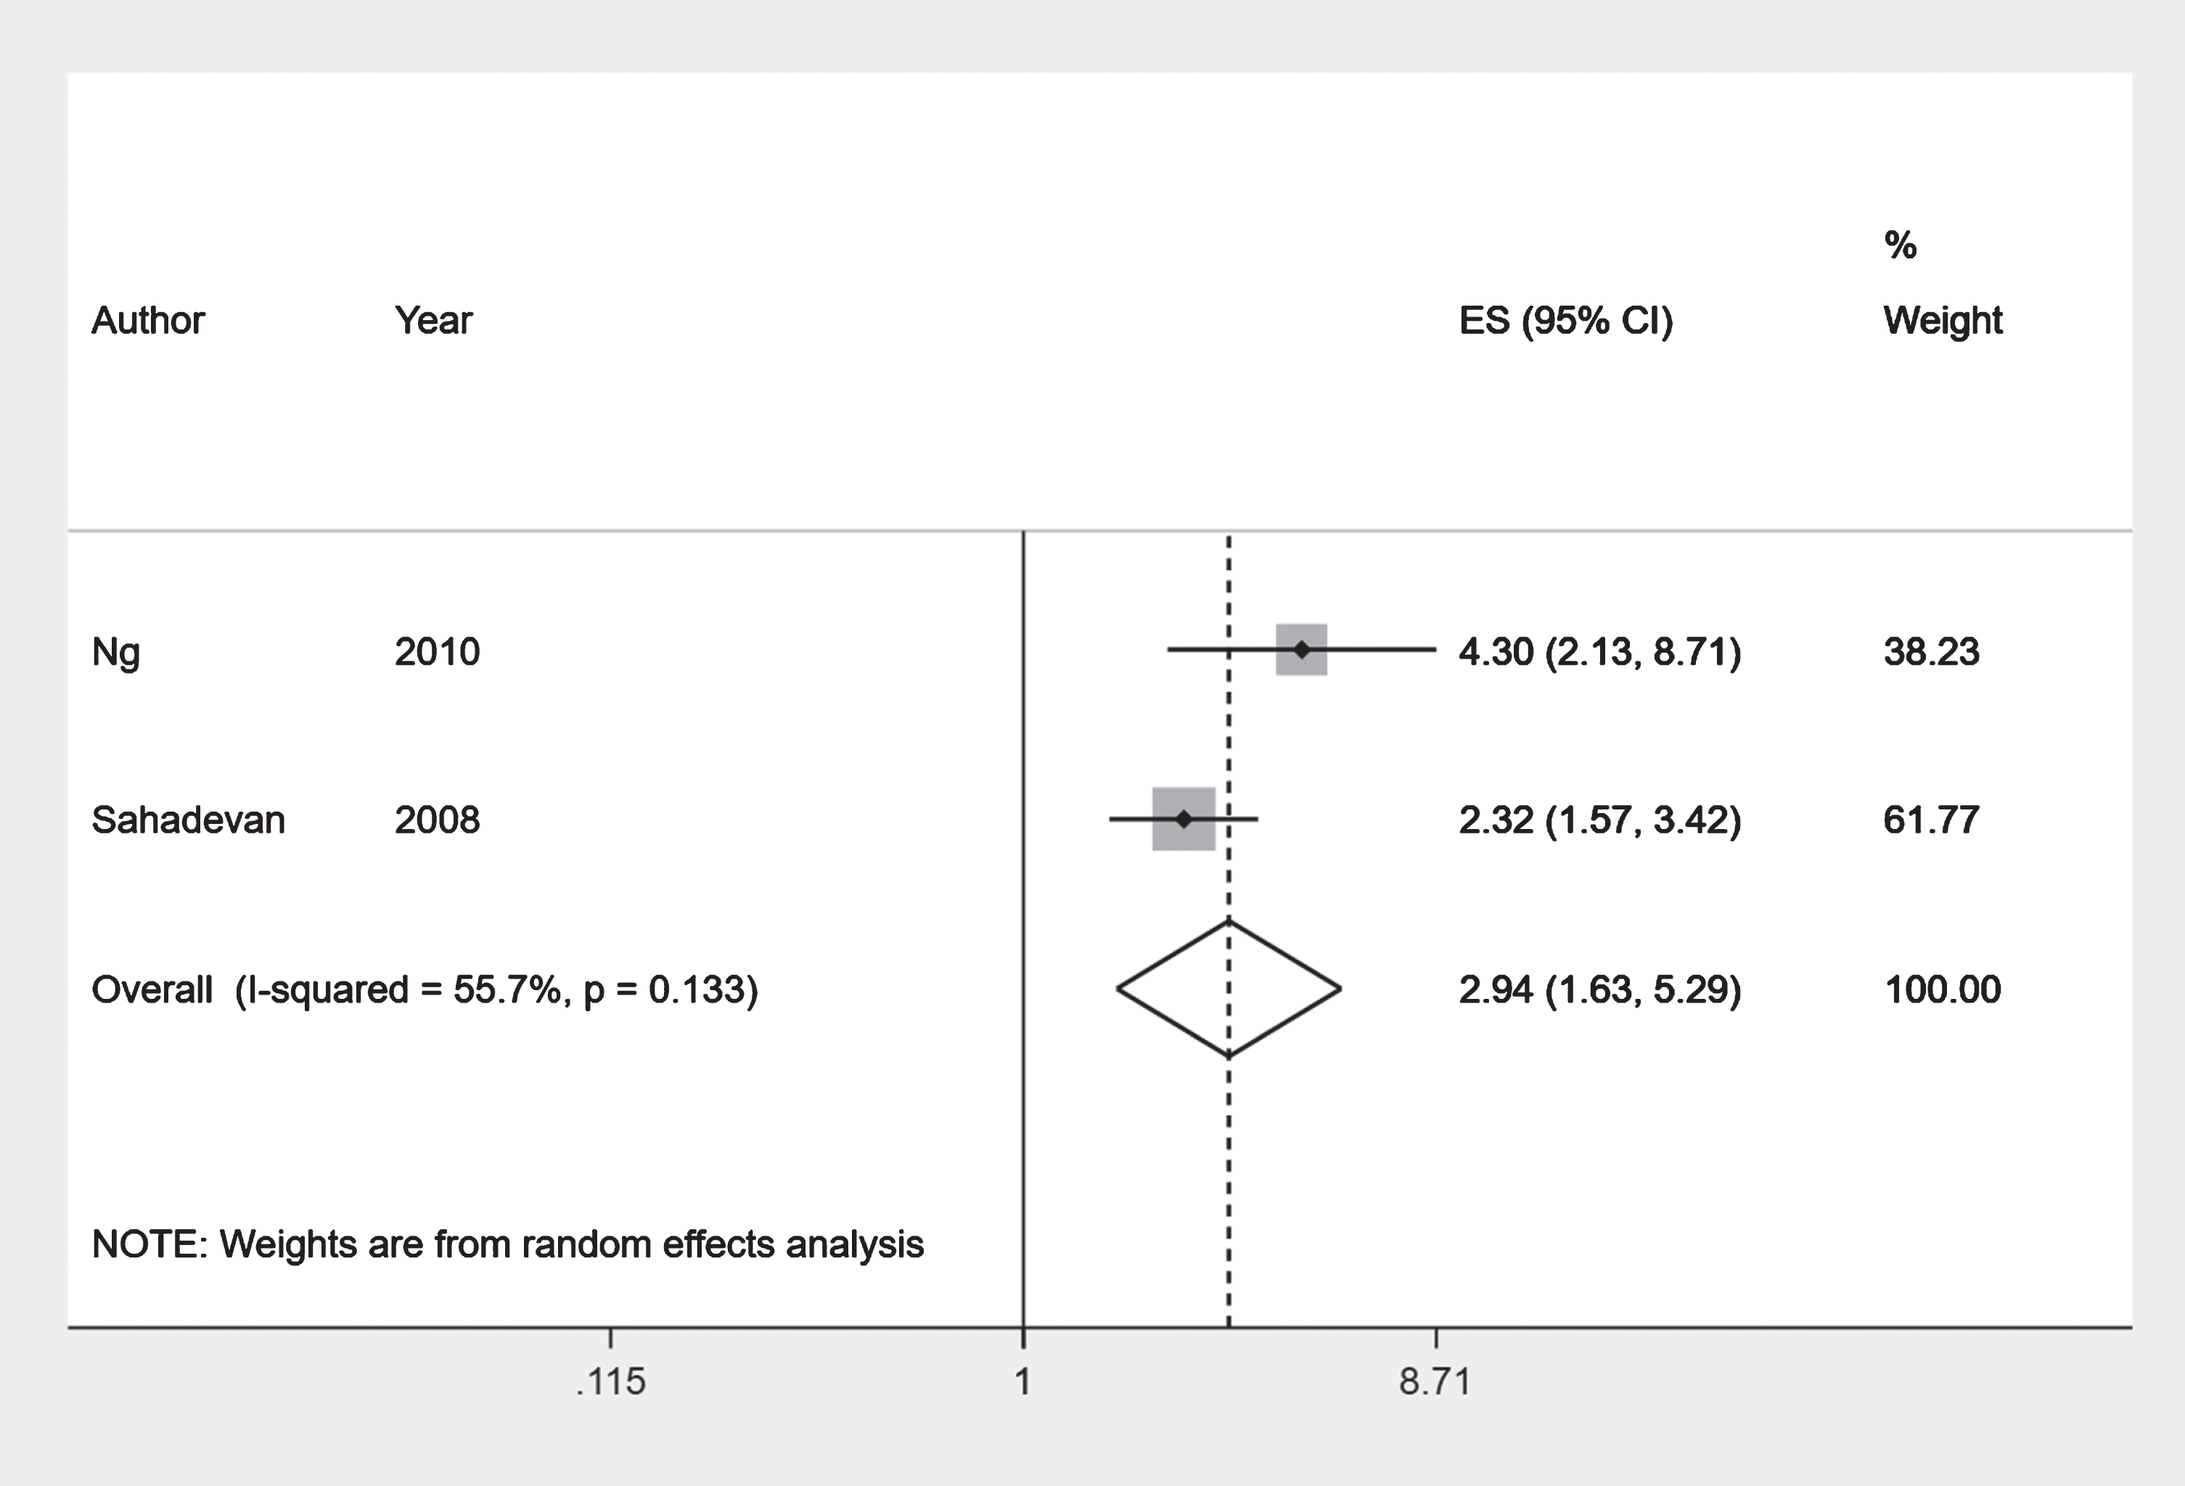This screenshot has height=1486, width=2185.
Task: Click the % Weight column header
Action: pos(1943,282)
